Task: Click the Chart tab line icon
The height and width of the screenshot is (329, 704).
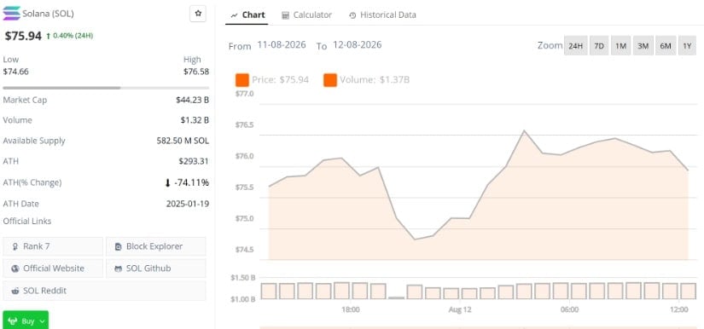Action: coord(234,15)
